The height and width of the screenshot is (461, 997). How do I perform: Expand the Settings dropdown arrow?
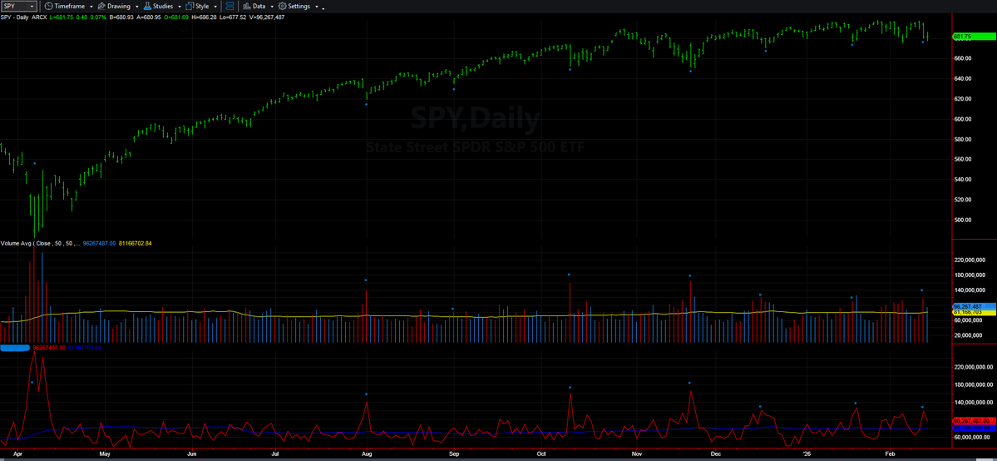(x=317, y=7)
